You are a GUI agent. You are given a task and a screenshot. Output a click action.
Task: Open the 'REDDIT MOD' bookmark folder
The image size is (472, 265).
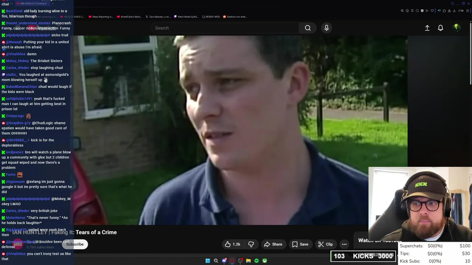(x=211, y=17)
